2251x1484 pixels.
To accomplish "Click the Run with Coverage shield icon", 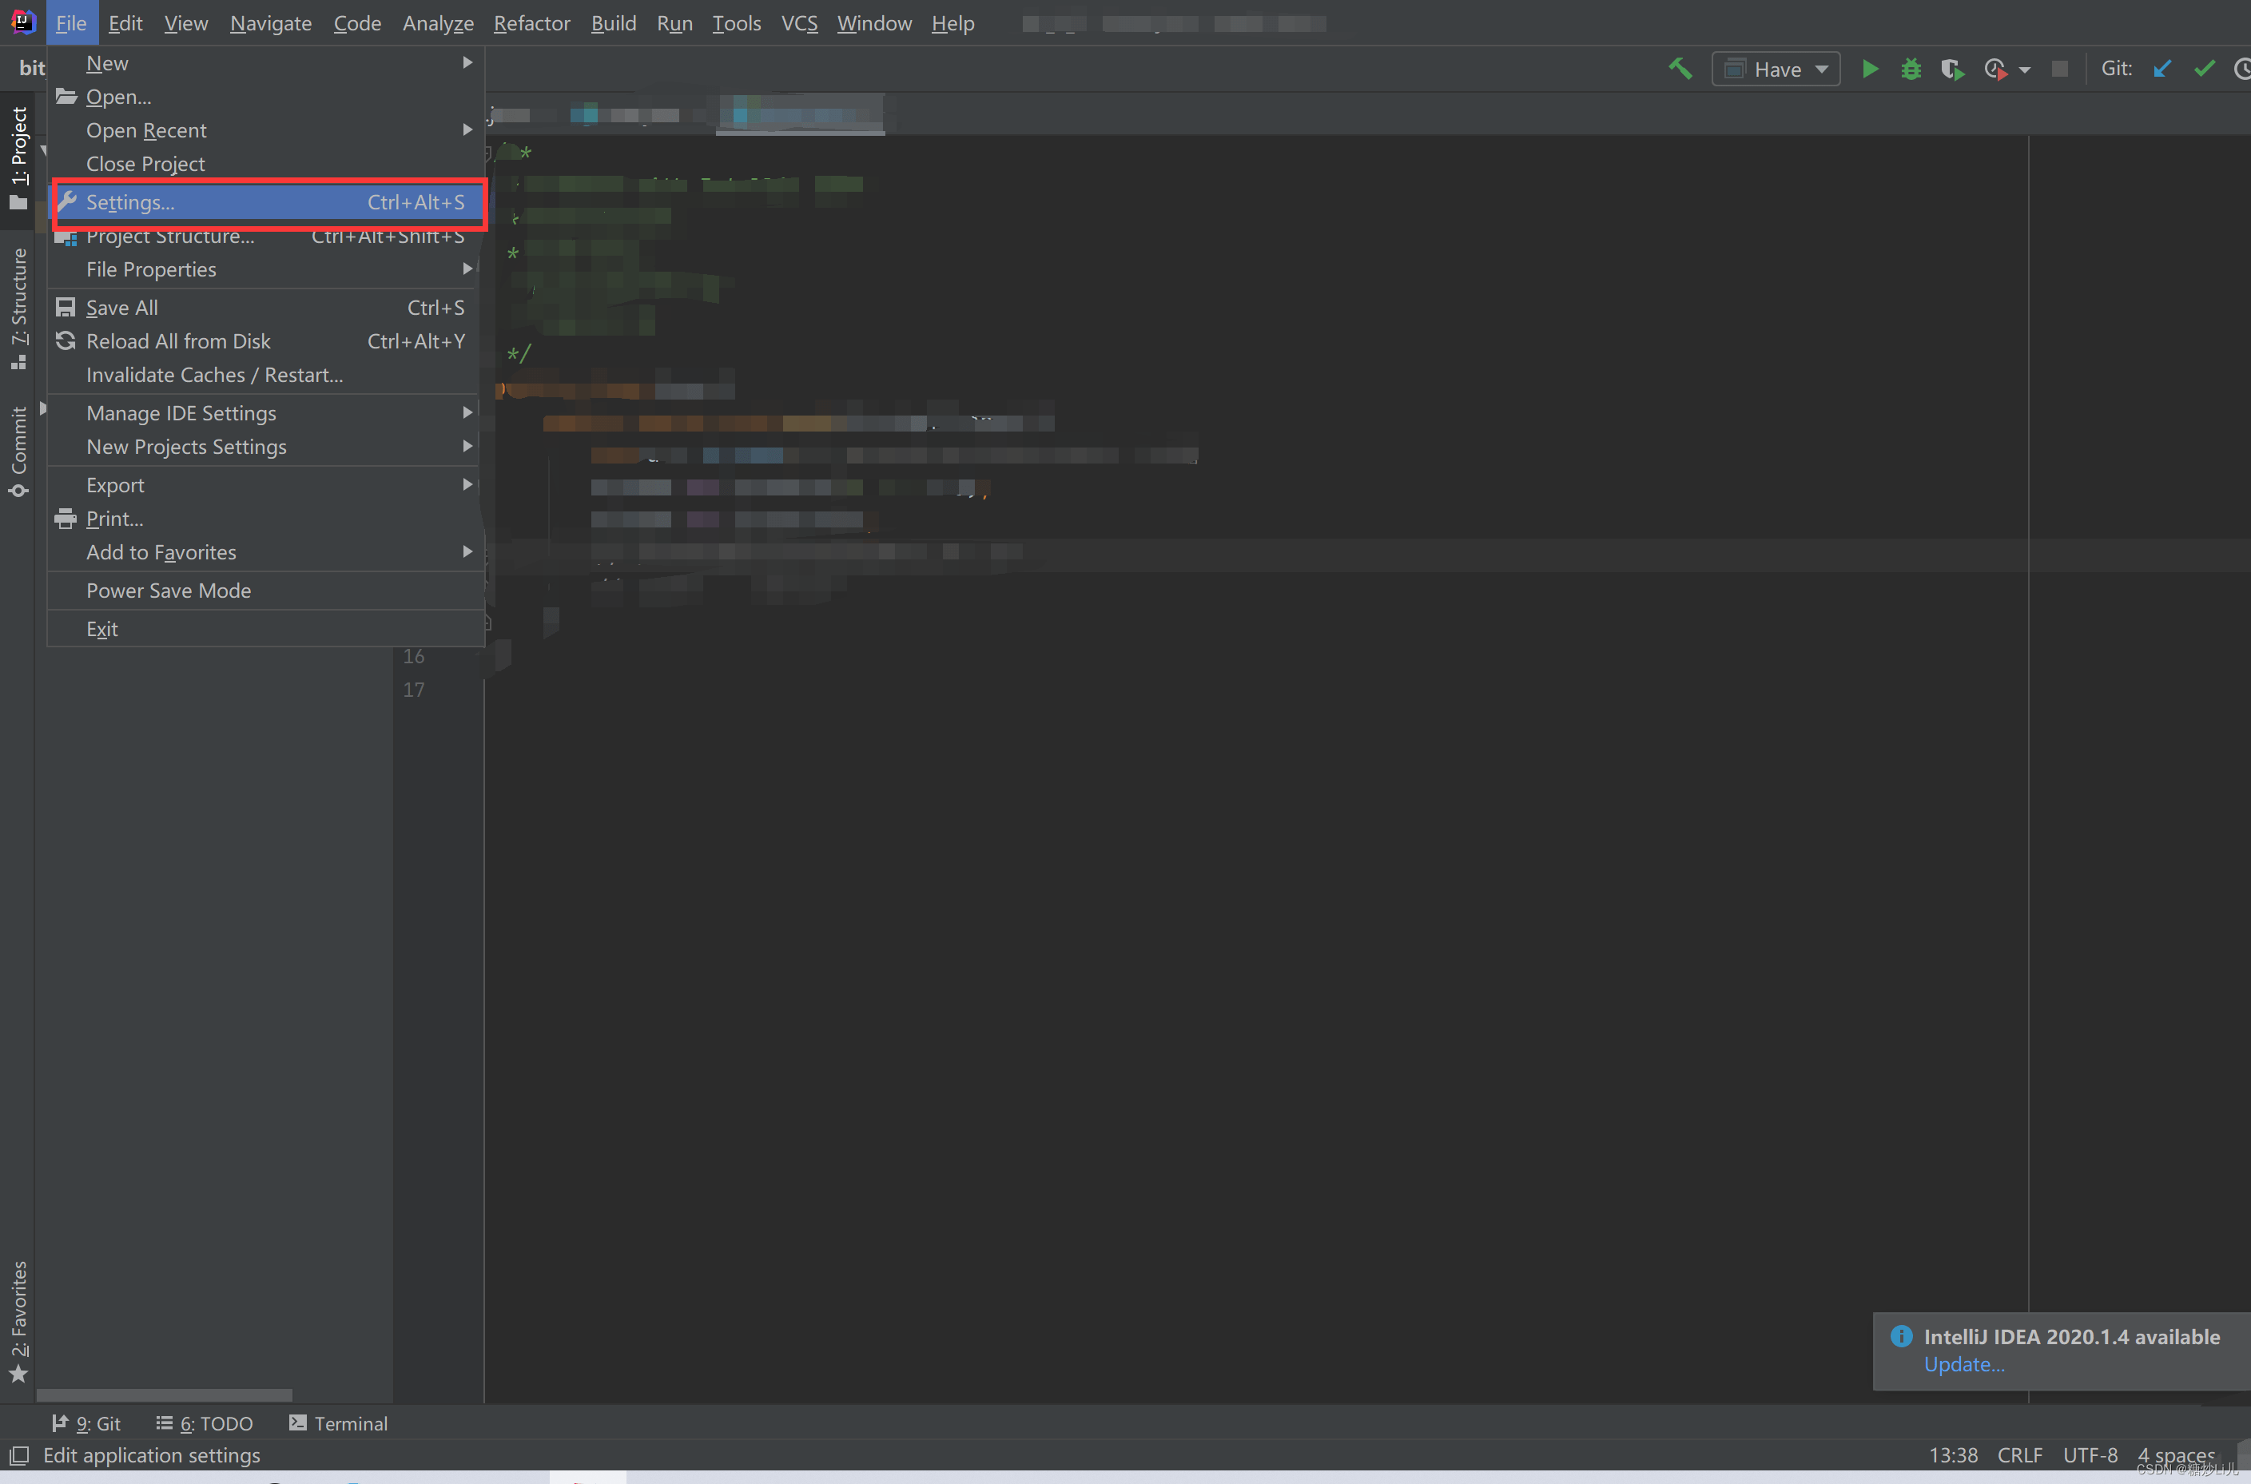I will (x=1951, y=69).
